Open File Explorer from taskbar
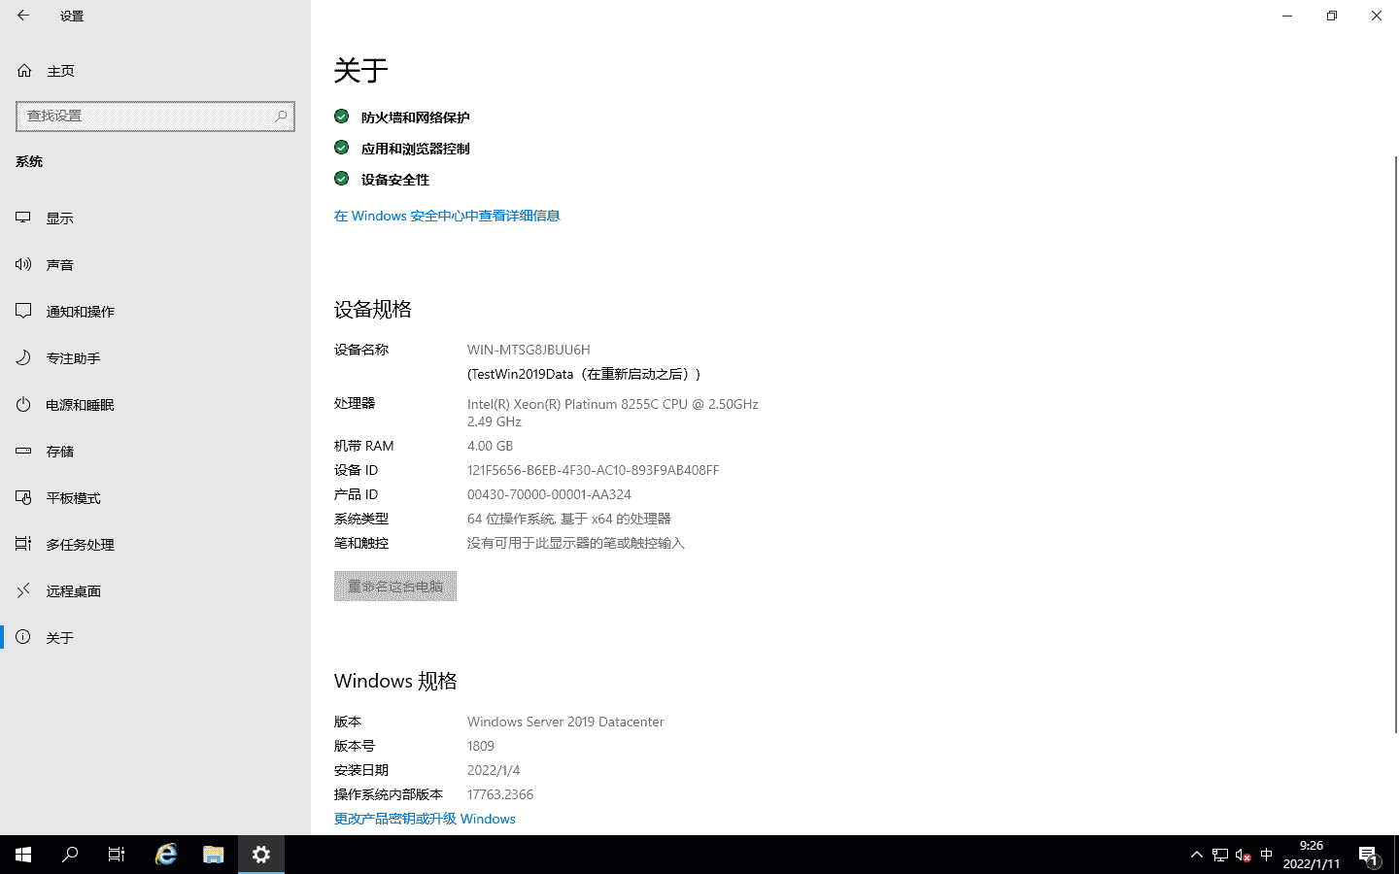Viewport: 1399px width, 874px height. click(x=214, y=855)
